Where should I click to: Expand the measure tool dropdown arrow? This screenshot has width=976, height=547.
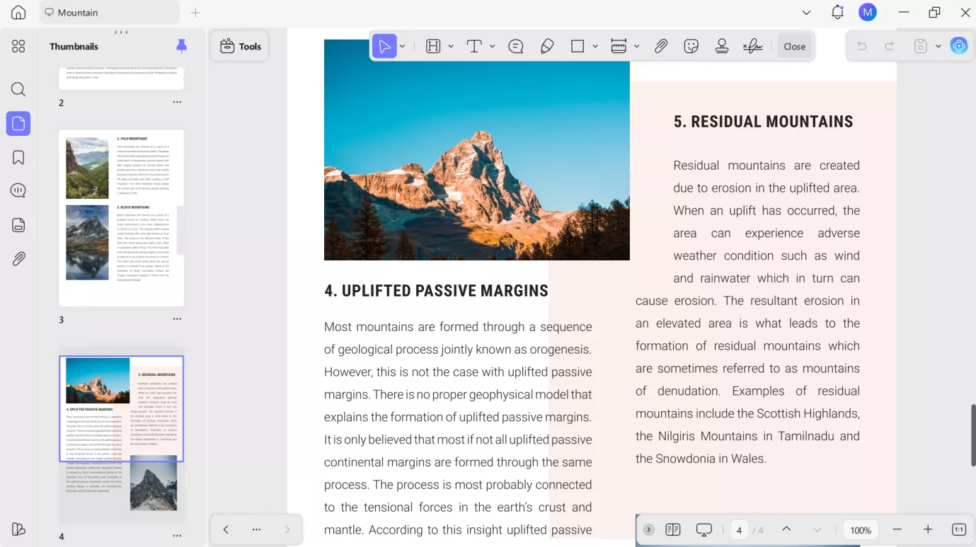click(637, 47)
